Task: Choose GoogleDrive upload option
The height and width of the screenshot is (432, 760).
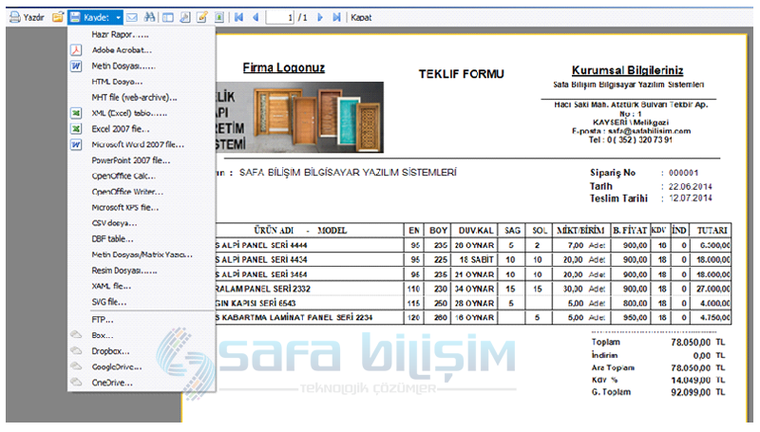Action: (x=116, y=366)
